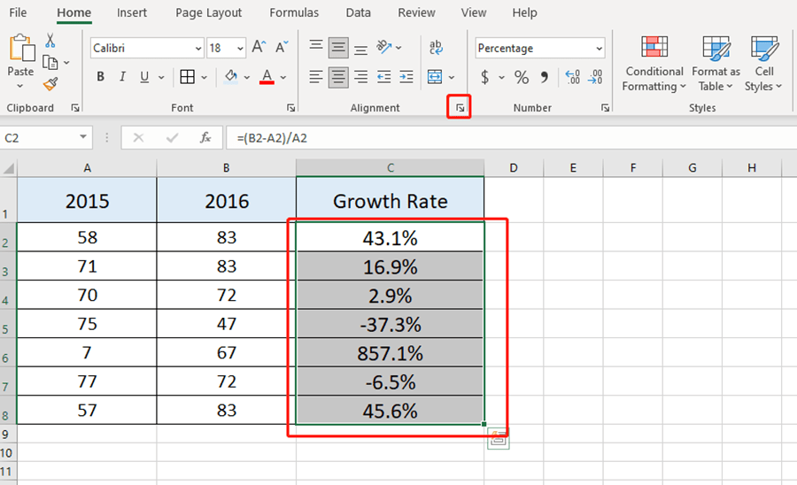This screenshot has height=485, width=797.
Task: Click the Increase Indent icon
Action: (x=406, y=77)
